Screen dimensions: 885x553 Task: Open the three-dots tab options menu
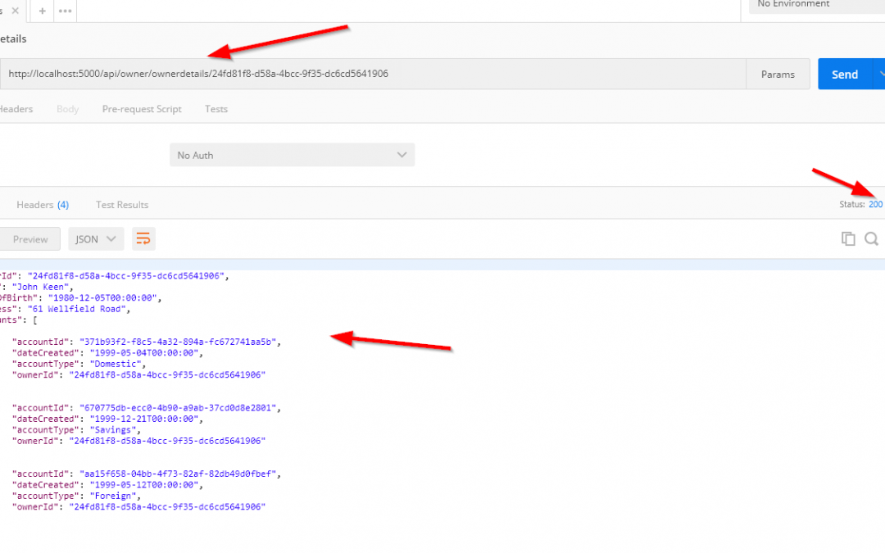[65, 11]
